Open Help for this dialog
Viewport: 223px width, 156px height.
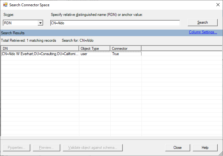(x=205, y=148)
